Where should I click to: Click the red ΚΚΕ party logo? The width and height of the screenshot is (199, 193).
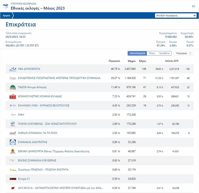(x=13, y=96)
